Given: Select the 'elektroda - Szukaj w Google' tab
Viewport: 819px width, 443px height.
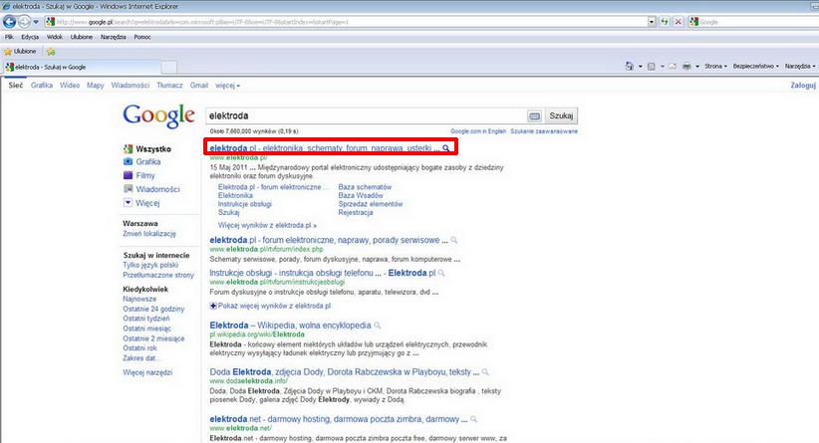Looking at the screenshot, I should pos(81,67).
